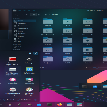Open Downloads in the Places panel
This screenshot has height=107, width=107.
[x=25, y=28]
